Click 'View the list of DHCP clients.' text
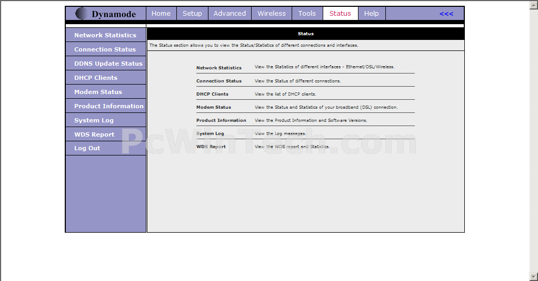This screenshot has height=281, width=538. click(x=285, y=94)
